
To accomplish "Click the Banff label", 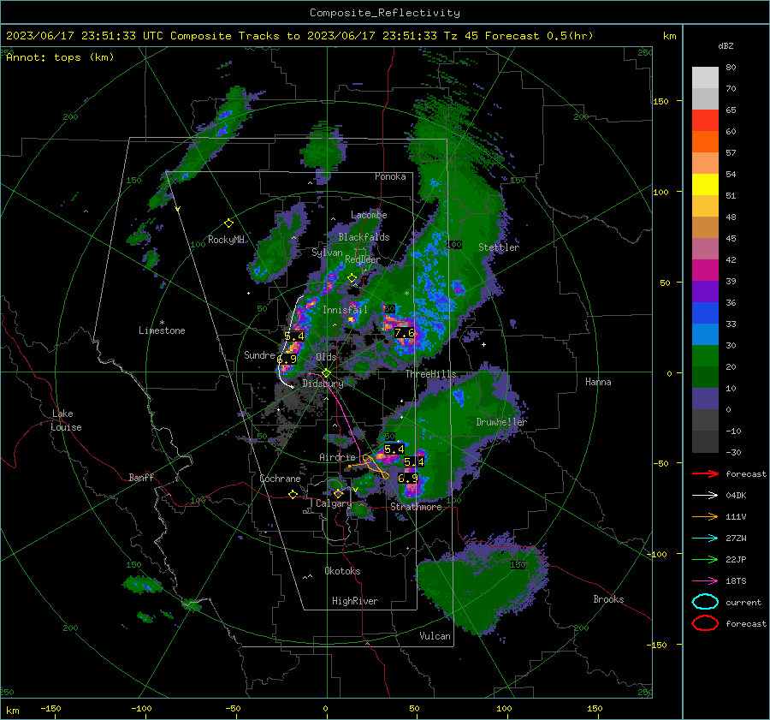I will 141,477.
